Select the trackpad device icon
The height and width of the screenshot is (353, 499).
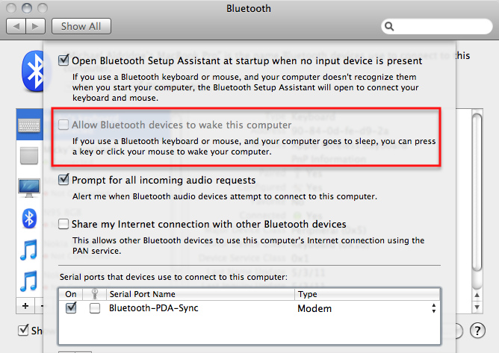tap(29, 156)
